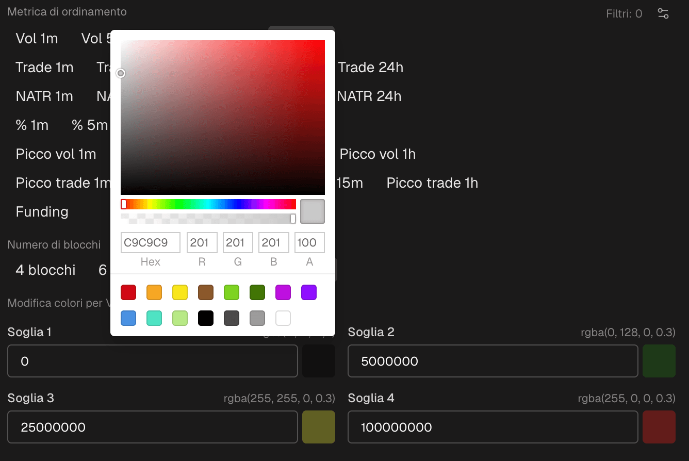The height and width of the screenshot is (461, 689).
Task: Choose the turquoise preset swatch
Action: [154, 318]
